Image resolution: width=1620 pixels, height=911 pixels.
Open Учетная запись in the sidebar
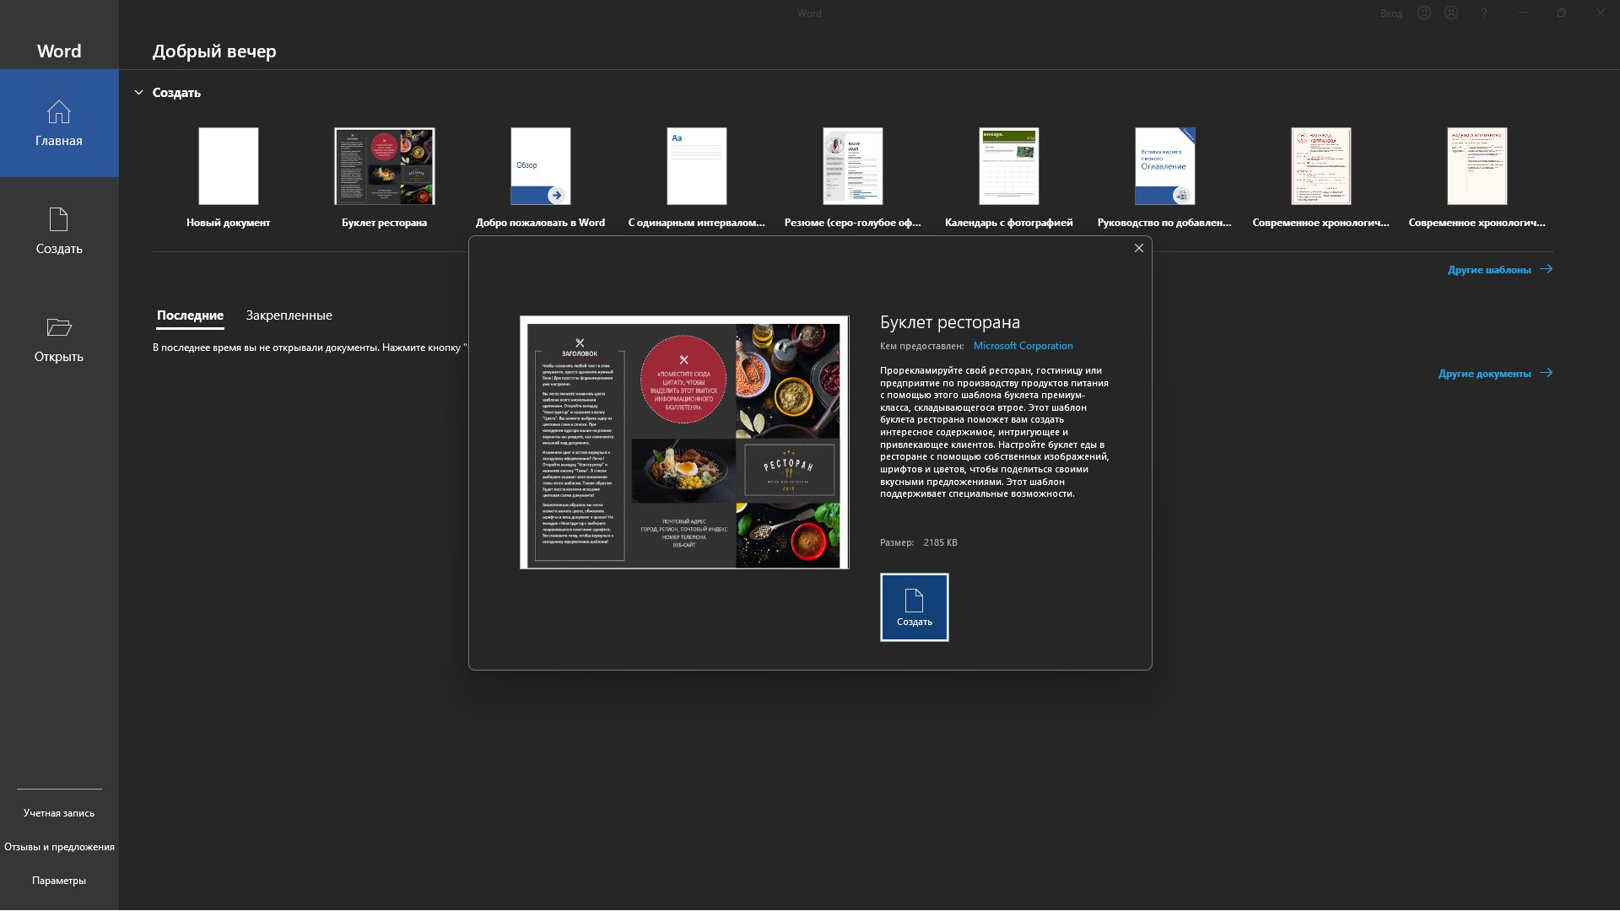click(59, 813)
